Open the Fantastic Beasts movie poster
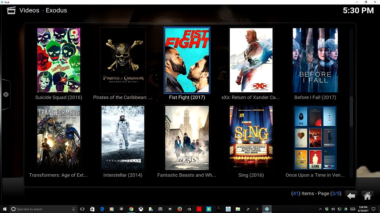The height and width of the screenshot is (213, 380). (x=187, y=138)
